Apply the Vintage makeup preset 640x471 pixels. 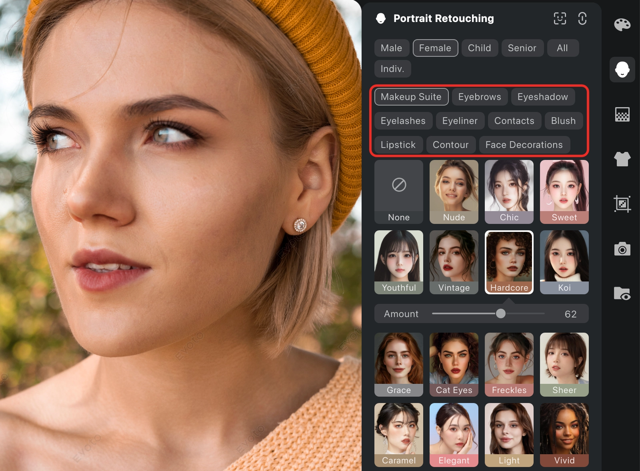click(454, 262)
